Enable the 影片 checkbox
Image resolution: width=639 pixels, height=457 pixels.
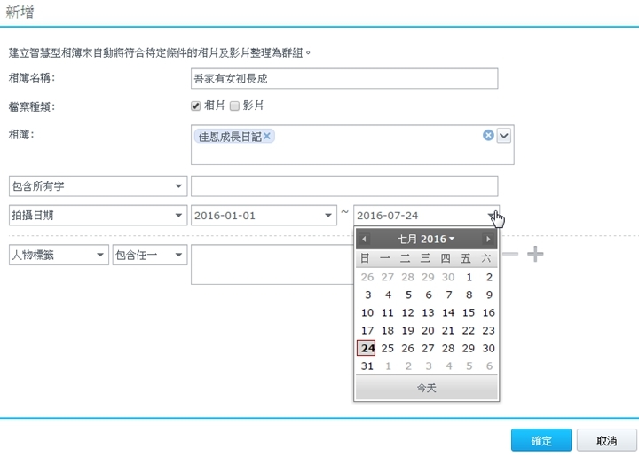(235, 106)
